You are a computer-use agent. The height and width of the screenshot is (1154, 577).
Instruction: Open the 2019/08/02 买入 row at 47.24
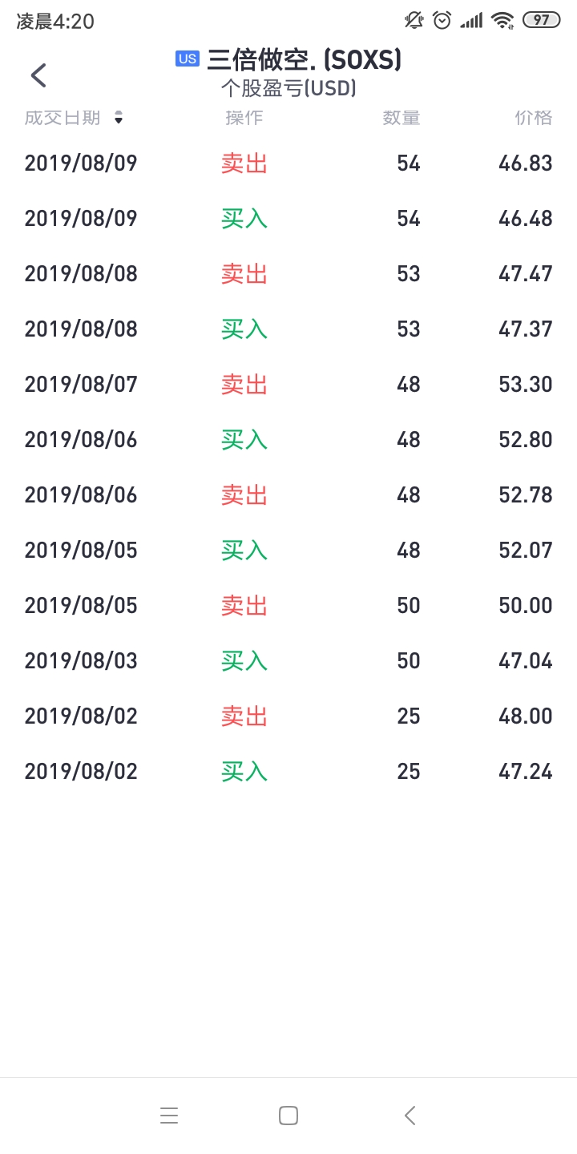coord(288,772)
